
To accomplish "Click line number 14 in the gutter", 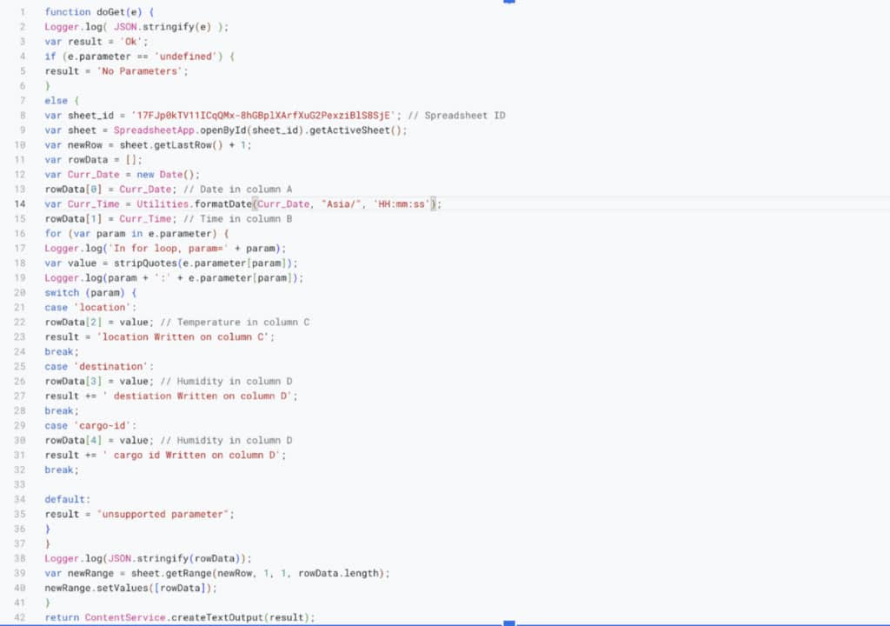I will pyautogui.click(x=21, y=204).
